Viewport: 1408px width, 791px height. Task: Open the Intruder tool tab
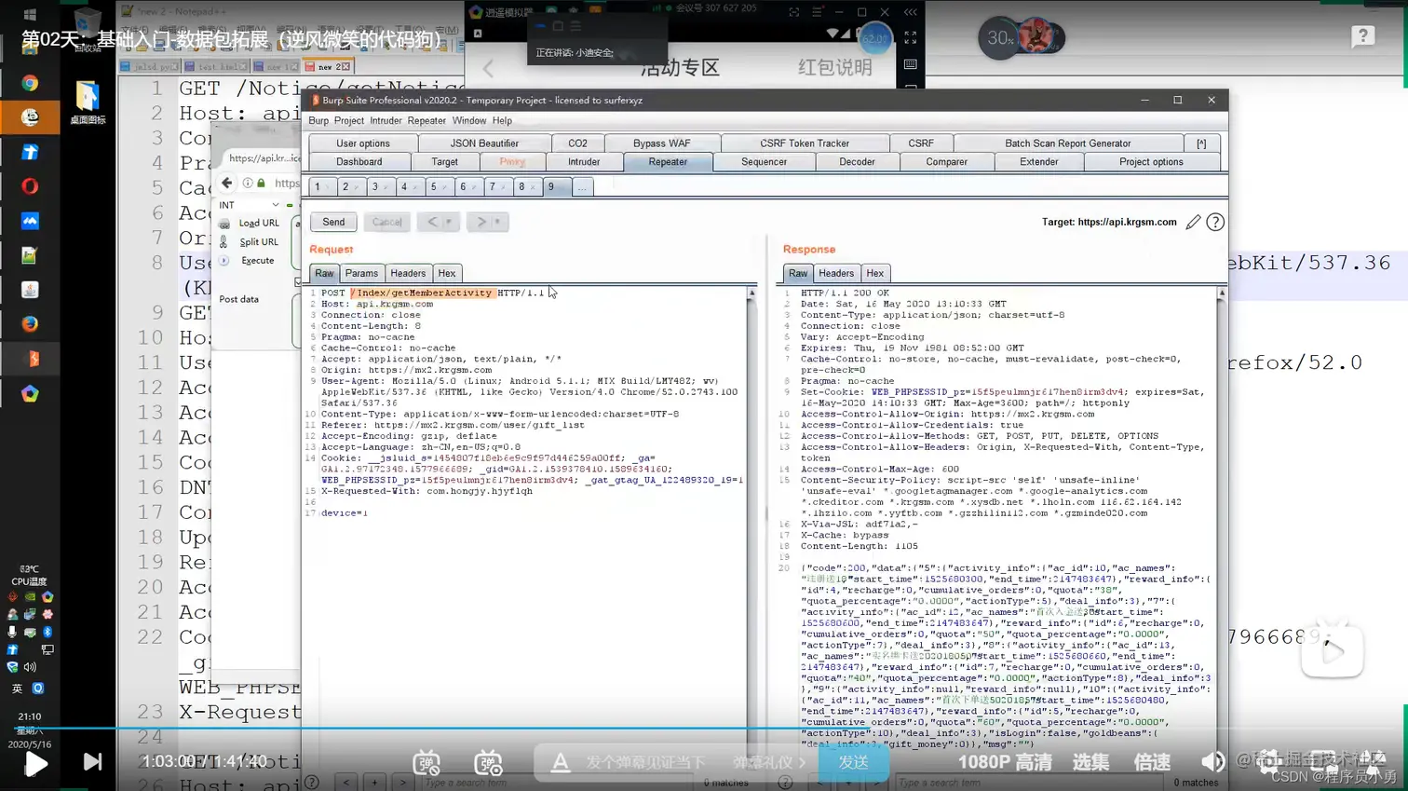[584, 162]
